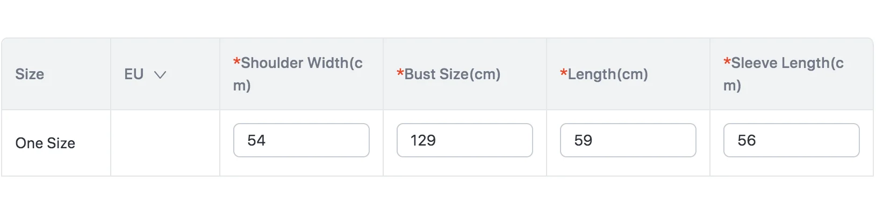This screenshot has width=876, height=213.
Task: Click the Shoulder Width input showing 54
Action: click(301, 140)
